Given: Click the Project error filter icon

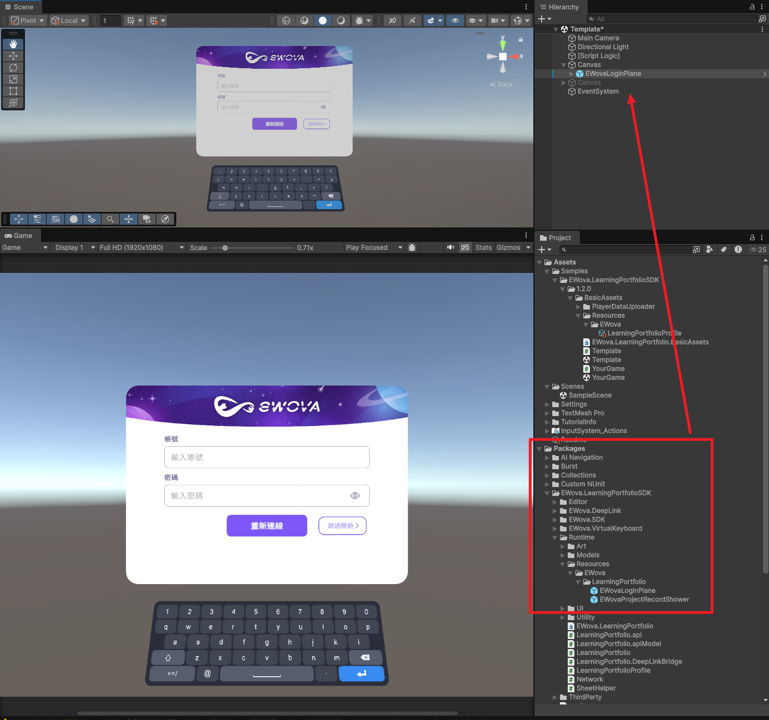Looking at the screenshot, I should [x=738, y=250].
